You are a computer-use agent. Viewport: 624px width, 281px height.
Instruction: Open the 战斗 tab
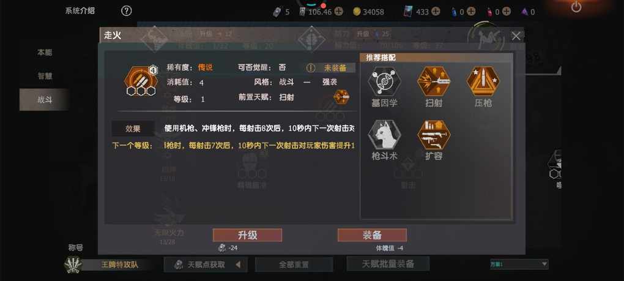45,100
